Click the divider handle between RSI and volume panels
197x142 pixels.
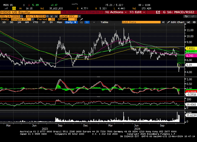[x=98, y=110]
